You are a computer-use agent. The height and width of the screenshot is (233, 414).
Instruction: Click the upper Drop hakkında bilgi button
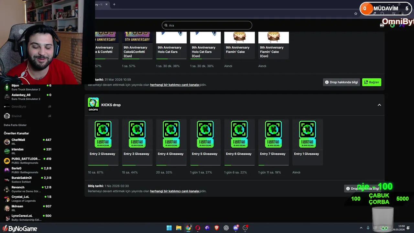[342, 82]
